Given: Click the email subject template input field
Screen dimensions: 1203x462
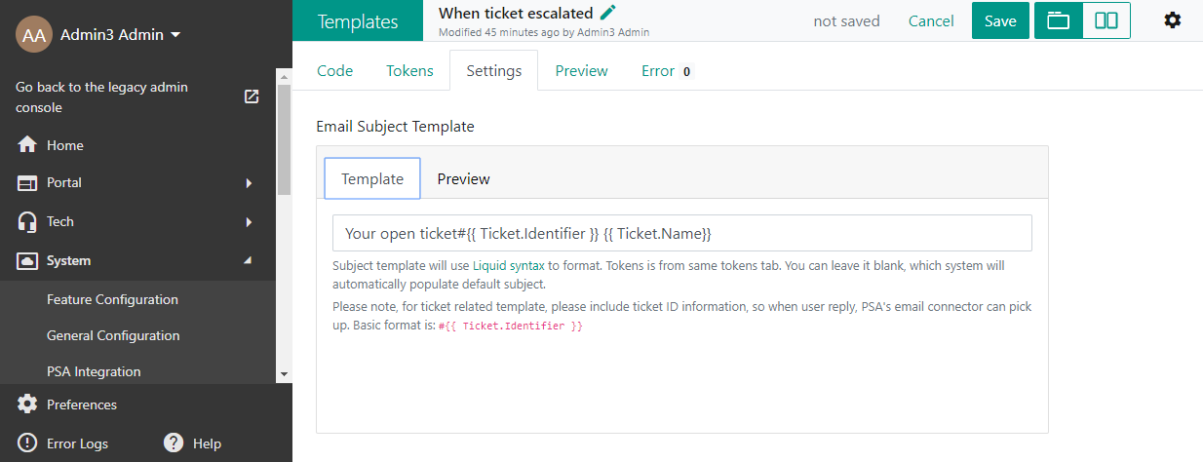Looking at the screenshot, I should click(682, 233).
